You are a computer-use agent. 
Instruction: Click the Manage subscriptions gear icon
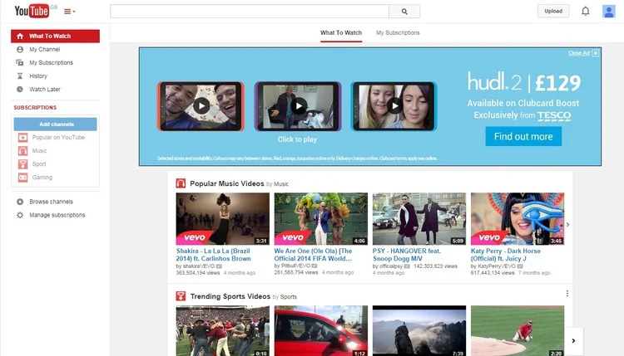pos(20,215)
